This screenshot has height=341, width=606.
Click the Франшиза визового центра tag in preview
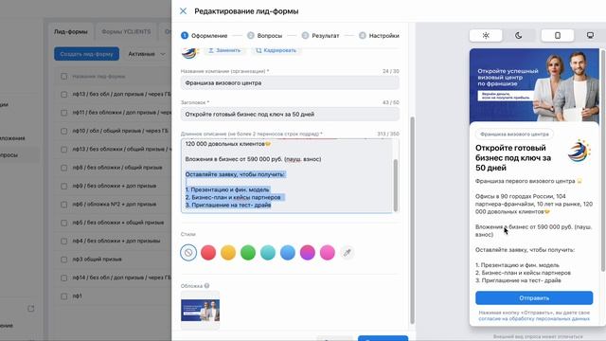[514, 135]
